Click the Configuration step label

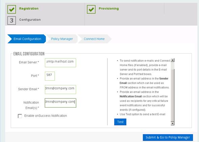point(30,20)
